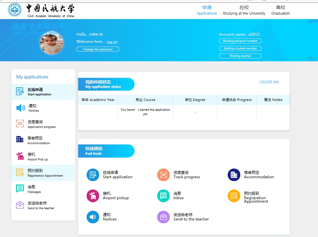Click the Fast track Inbox icon

tap(163, 196)
